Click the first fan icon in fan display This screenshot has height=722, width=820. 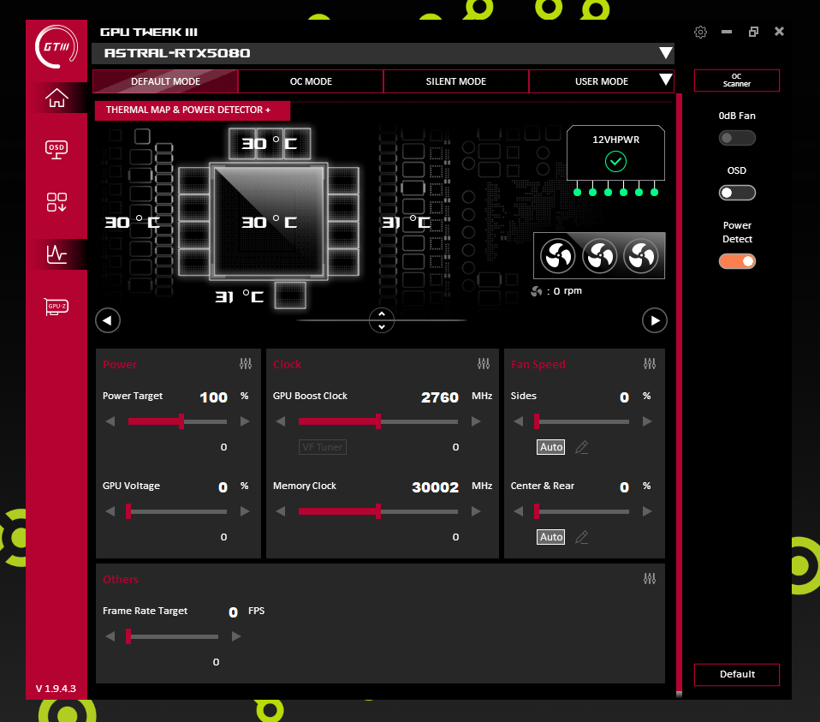pyautogui.click(x=557, y=256)
